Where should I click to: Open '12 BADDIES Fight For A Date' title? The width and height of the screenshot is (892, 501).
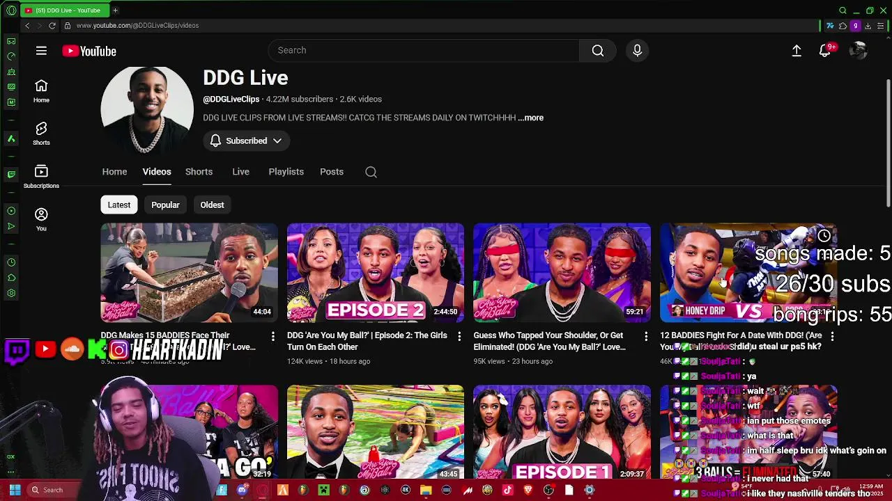741,341
